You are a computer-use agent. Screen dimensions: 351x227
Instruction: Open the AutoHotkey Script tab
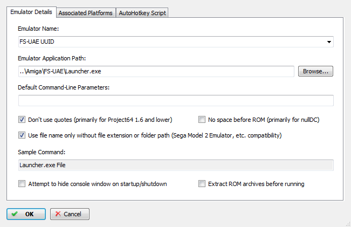142,13
